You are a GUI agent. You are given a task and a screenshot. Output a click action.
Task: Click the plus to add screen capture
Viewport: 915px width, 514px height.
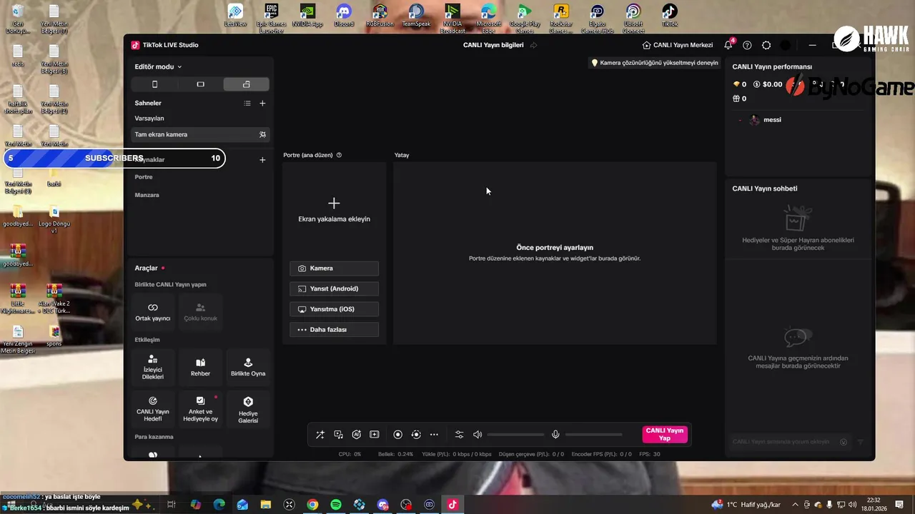pyautogui.click(x=334, y=203)
